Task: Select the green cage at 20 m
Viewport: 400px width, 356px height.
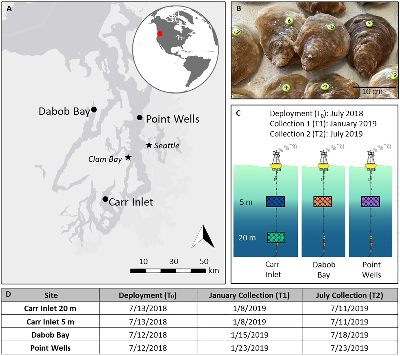Action: (x=276, y=237)
